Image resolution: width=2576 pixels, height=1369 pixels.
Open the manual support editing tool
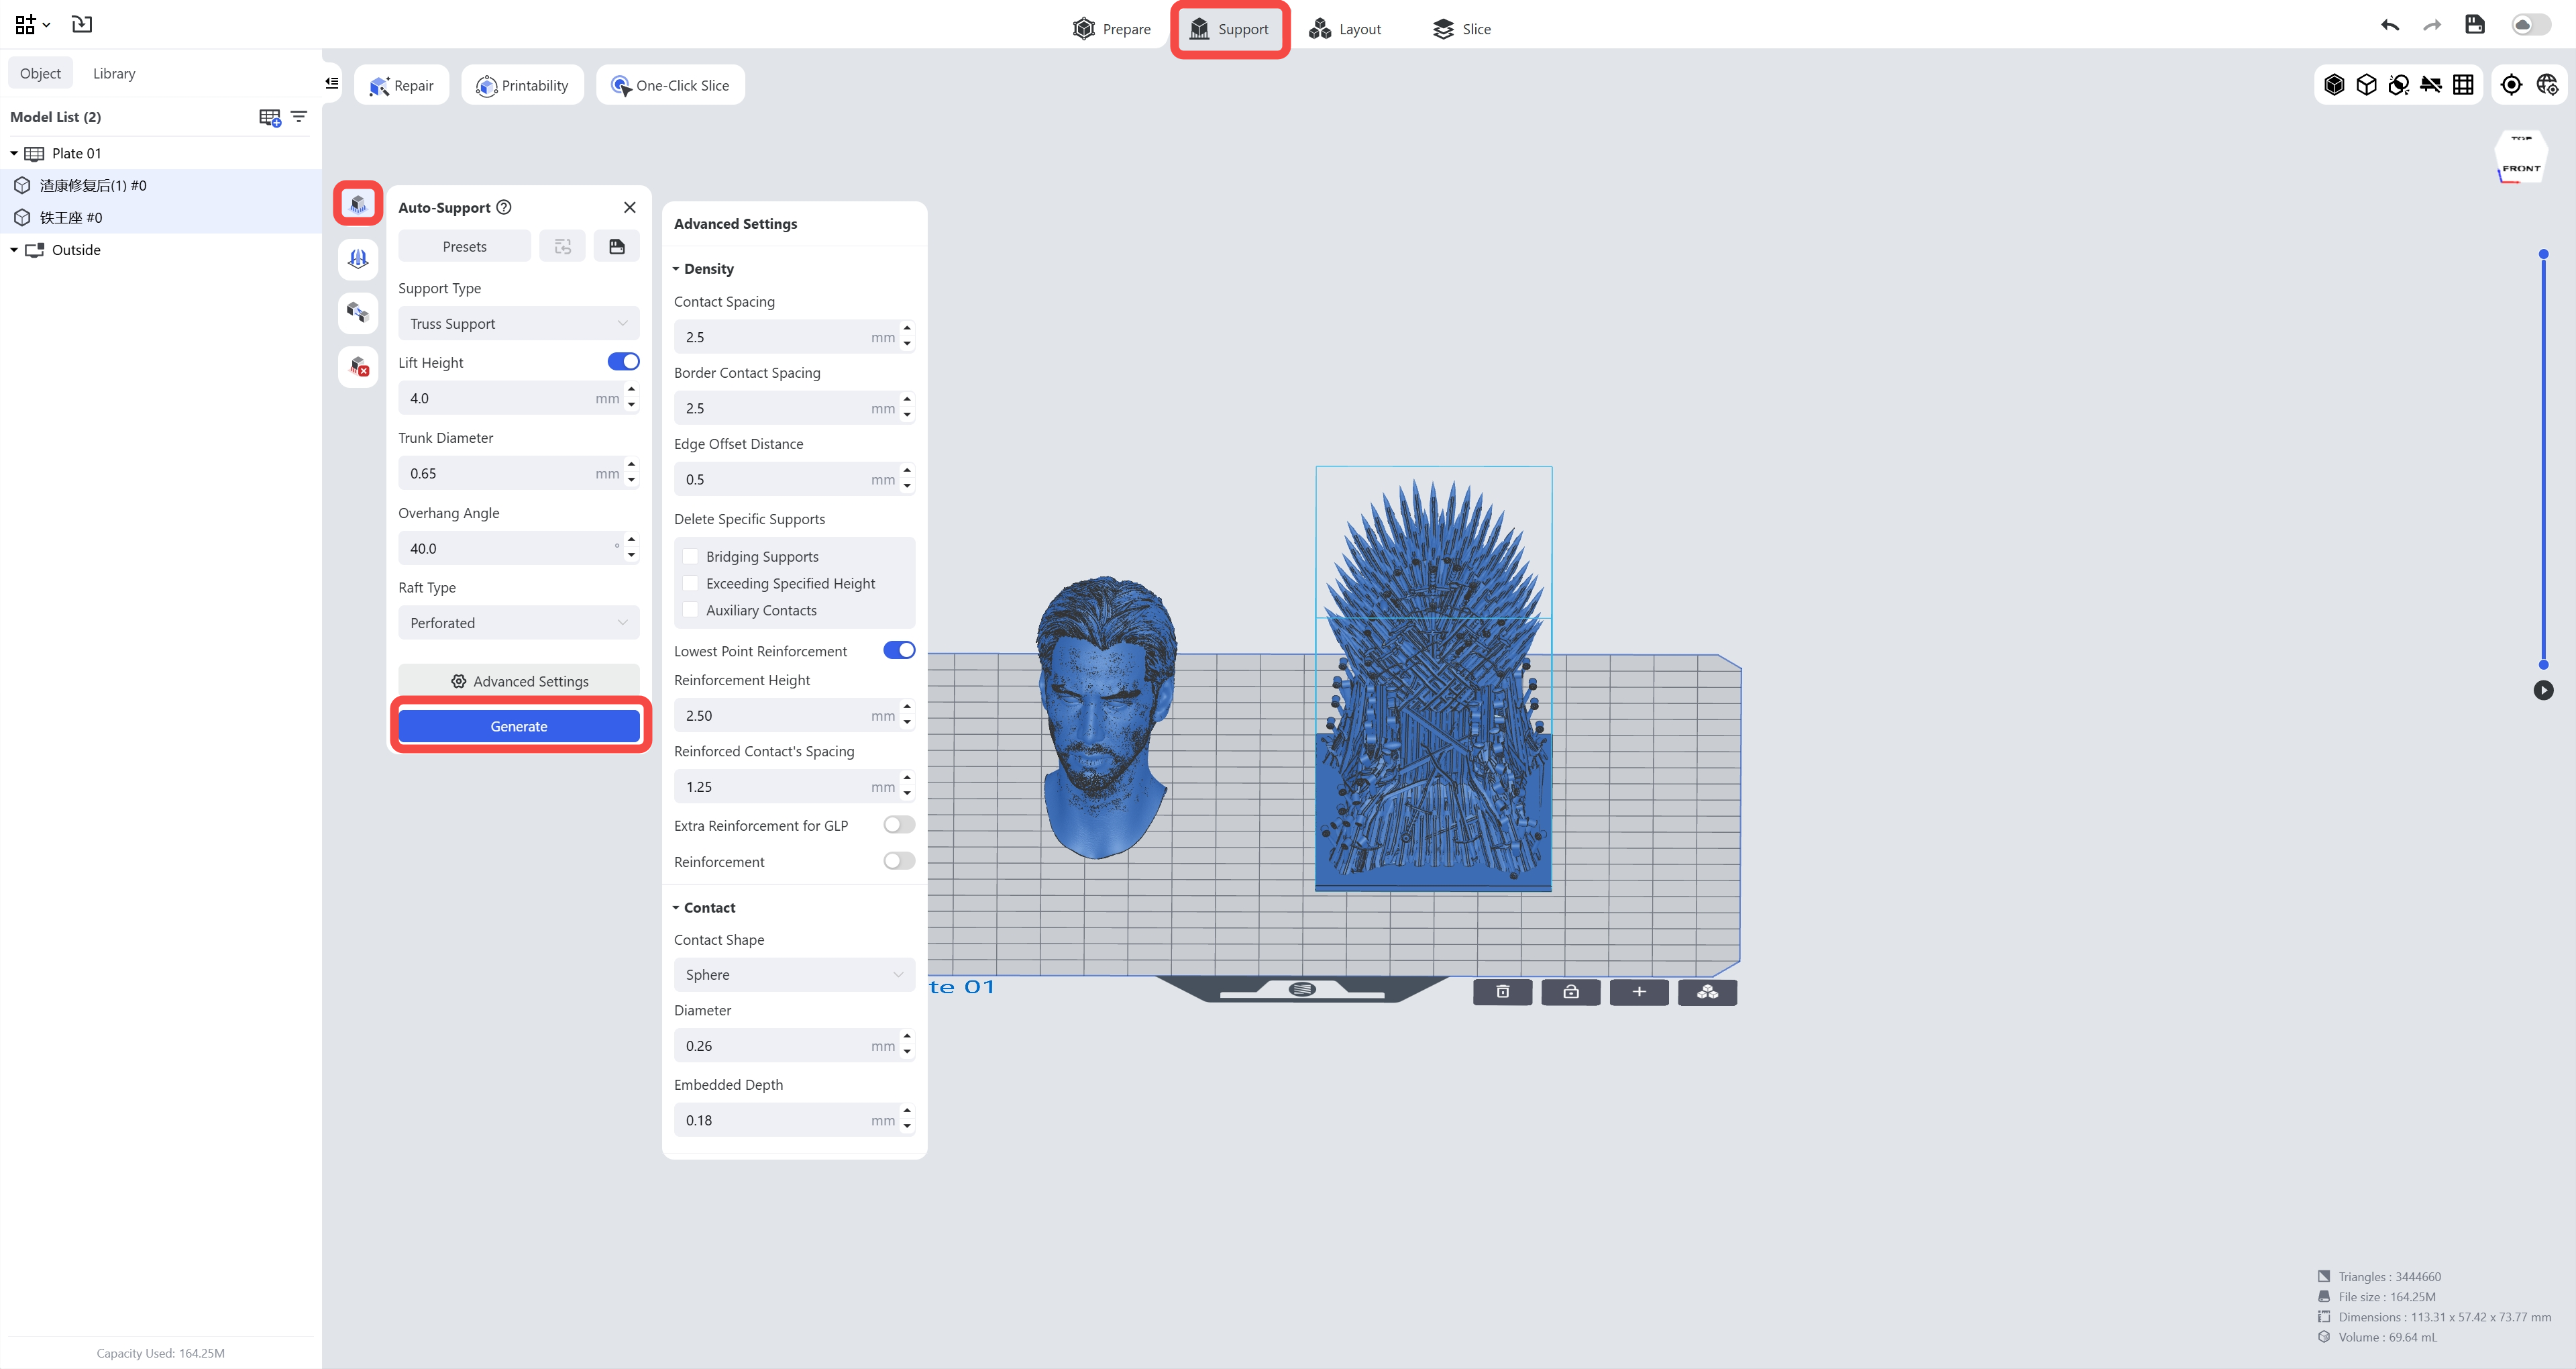point(358,258)
